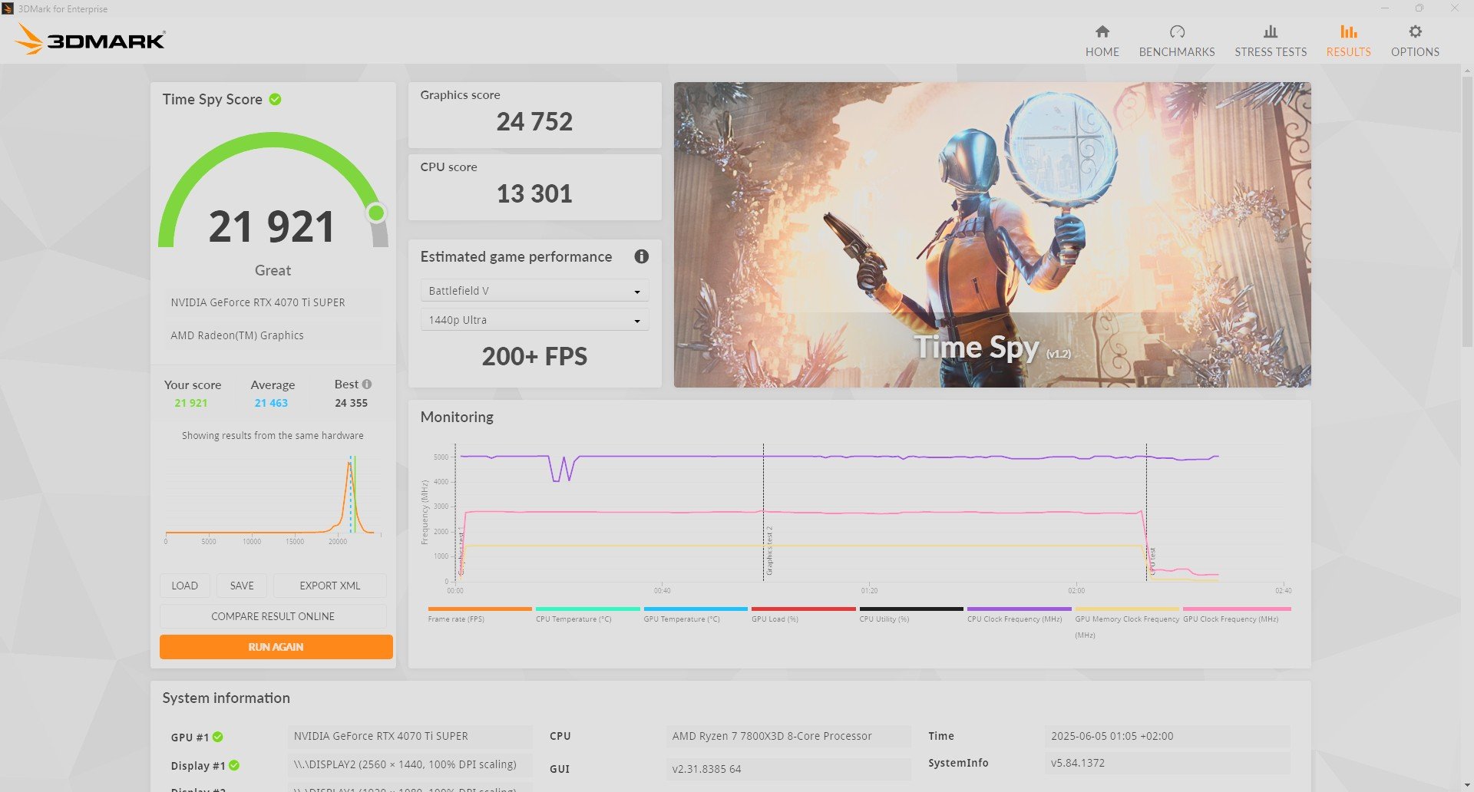Click the EXPORT XML button

coord(329,586)
